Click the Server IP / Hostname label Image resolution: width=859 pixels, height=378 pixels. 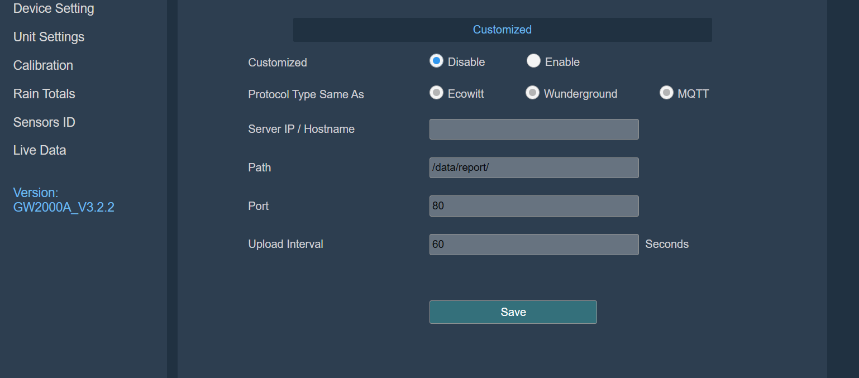coord(302,129)
